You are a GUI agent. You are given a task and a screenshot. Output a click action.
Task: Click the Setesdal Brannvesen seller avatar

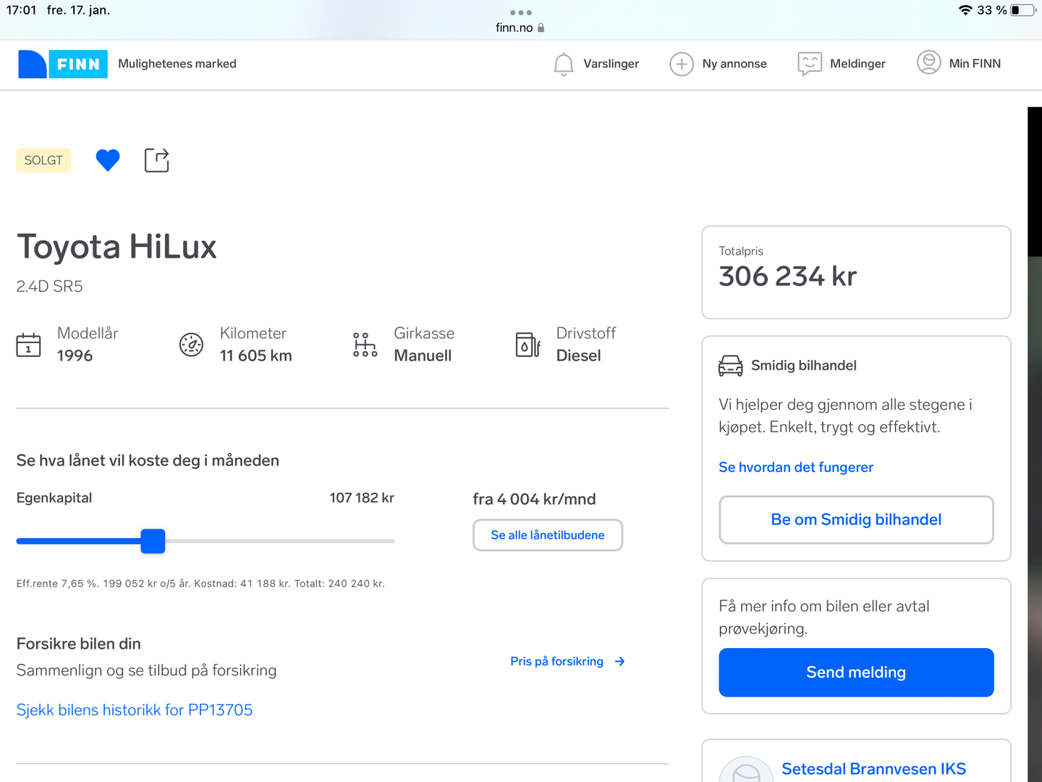click(x=746, y=770)
